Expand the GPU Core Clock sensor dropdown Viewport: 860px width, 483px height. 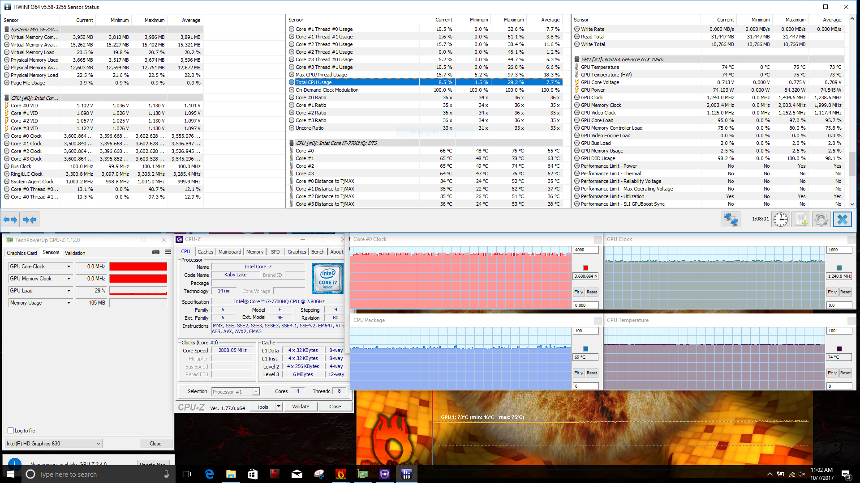click(69, 267)
